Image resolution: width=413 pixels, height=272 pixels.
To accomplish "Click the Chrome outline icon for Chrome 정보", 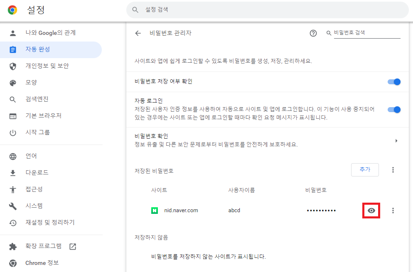I will pyautogui.click(x=12, y=263).
